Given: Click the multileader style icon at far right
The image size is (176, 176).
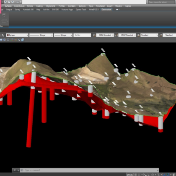Looking at the screenshot, I should pyautogui.click(x=160, y=35).
